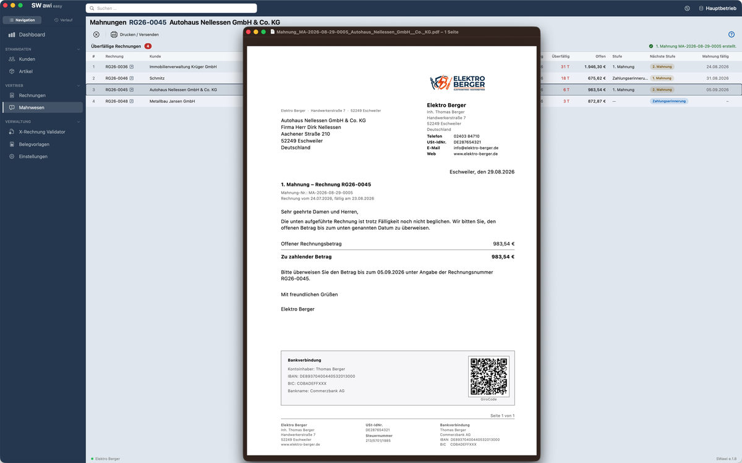Click the success message MA-2026-08-29-0005 erstellt

(x=696, y=46)
